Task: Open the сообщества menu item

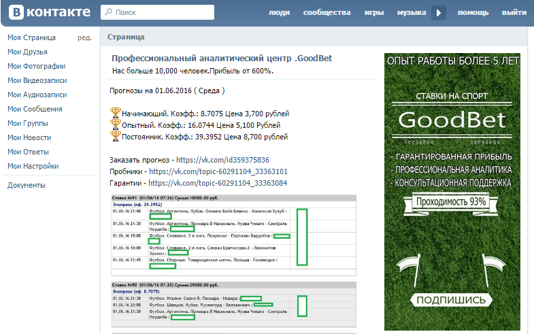Action: click(327, 13)
